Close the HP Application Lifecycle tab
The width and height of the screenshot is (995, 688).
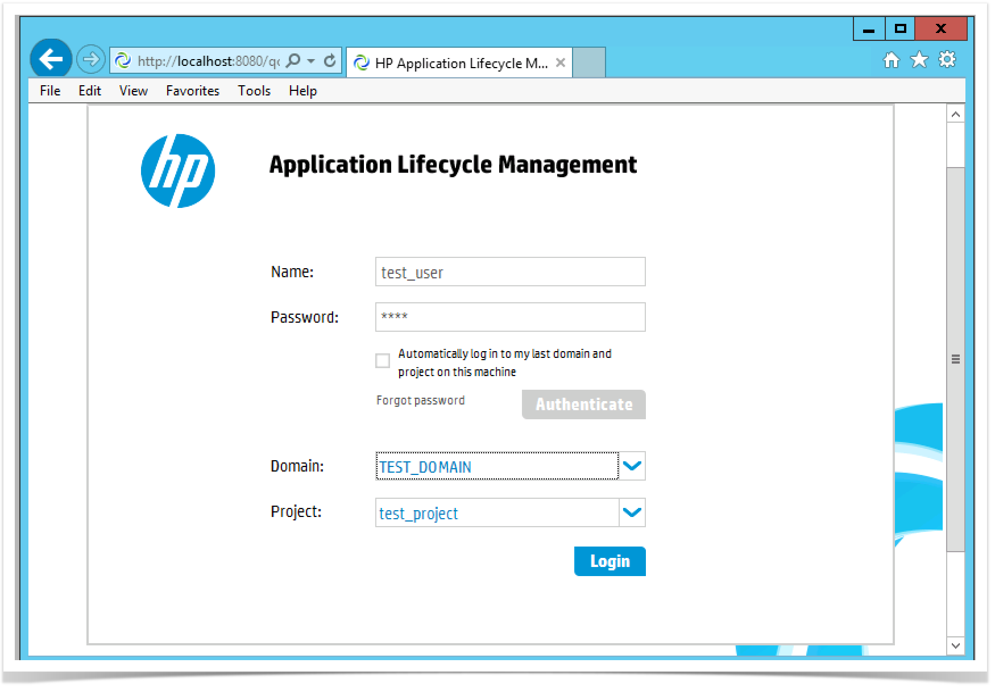click(560, 62)
